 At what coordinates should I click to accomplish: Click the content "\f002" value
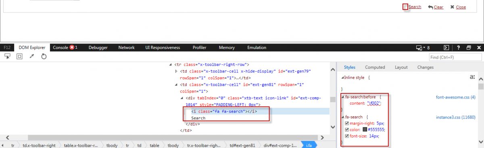[374, 103]
